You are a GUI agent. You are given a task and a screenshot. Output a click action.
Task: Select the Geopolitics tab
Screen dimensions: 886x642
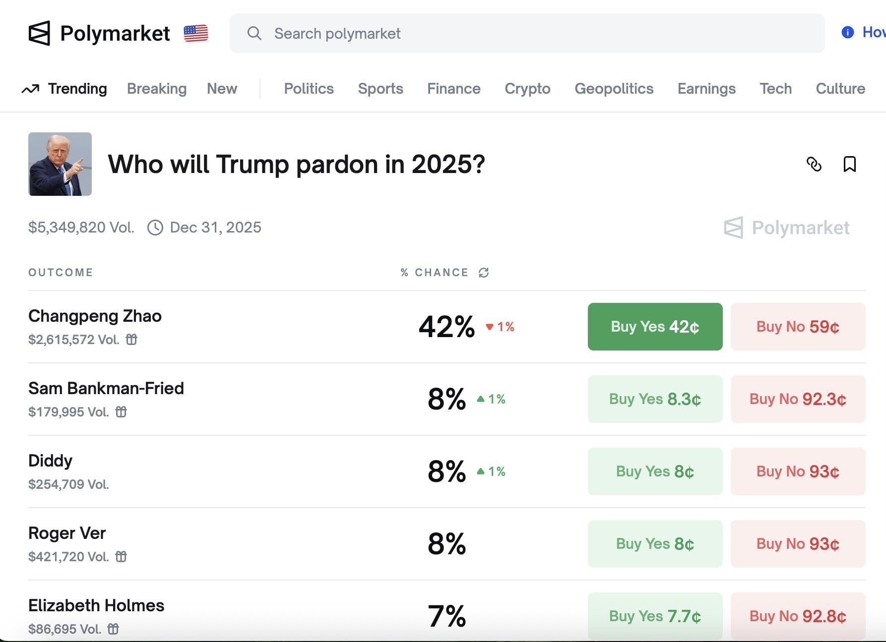click(614, 88)
